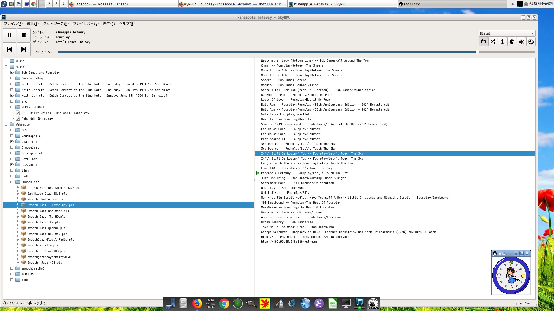Skip to the next track
Screen dimensions: 554x311
click(x=24, y=49)
